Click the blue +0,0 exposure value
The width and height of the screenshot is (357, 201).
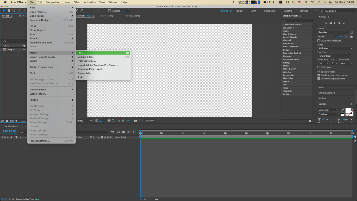point(127,121)
